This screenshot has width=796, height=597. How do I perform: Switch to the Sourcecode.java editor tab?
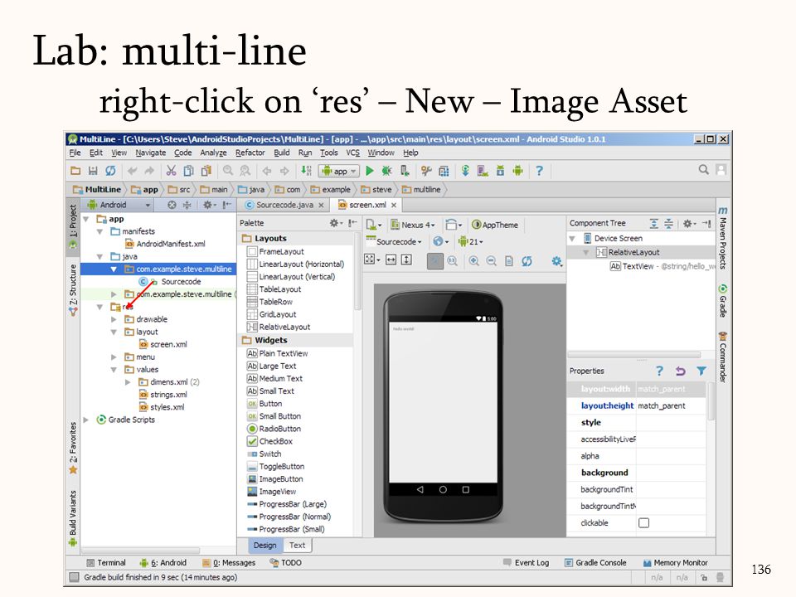284,205
